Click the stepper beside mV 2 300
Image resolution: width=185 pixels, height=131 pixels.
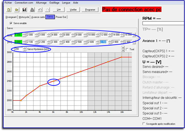61,42
